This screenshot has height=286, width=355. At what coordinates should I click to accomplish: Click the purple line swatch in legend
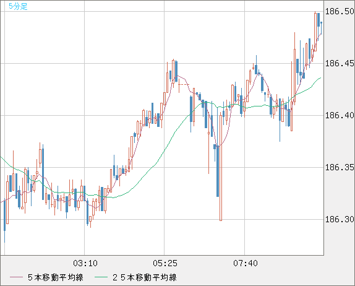[x=16, y=277]
